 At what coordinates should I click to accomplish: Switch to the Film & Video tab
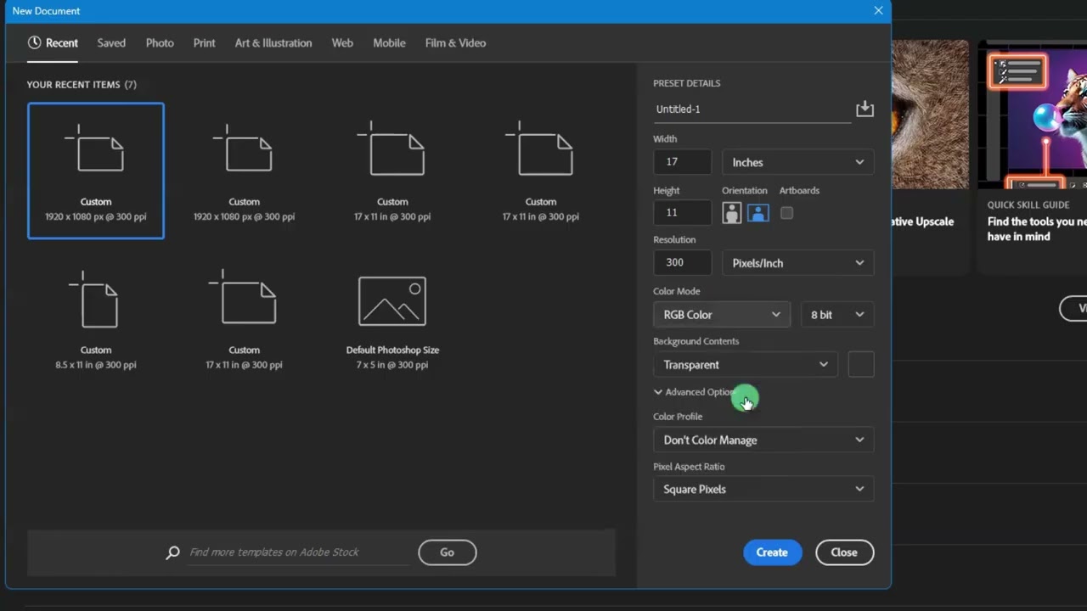tap(455, 42)
